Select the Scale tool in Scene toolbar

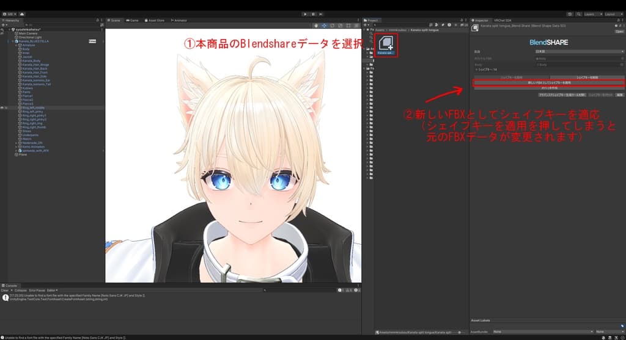[x=340, y=26]
